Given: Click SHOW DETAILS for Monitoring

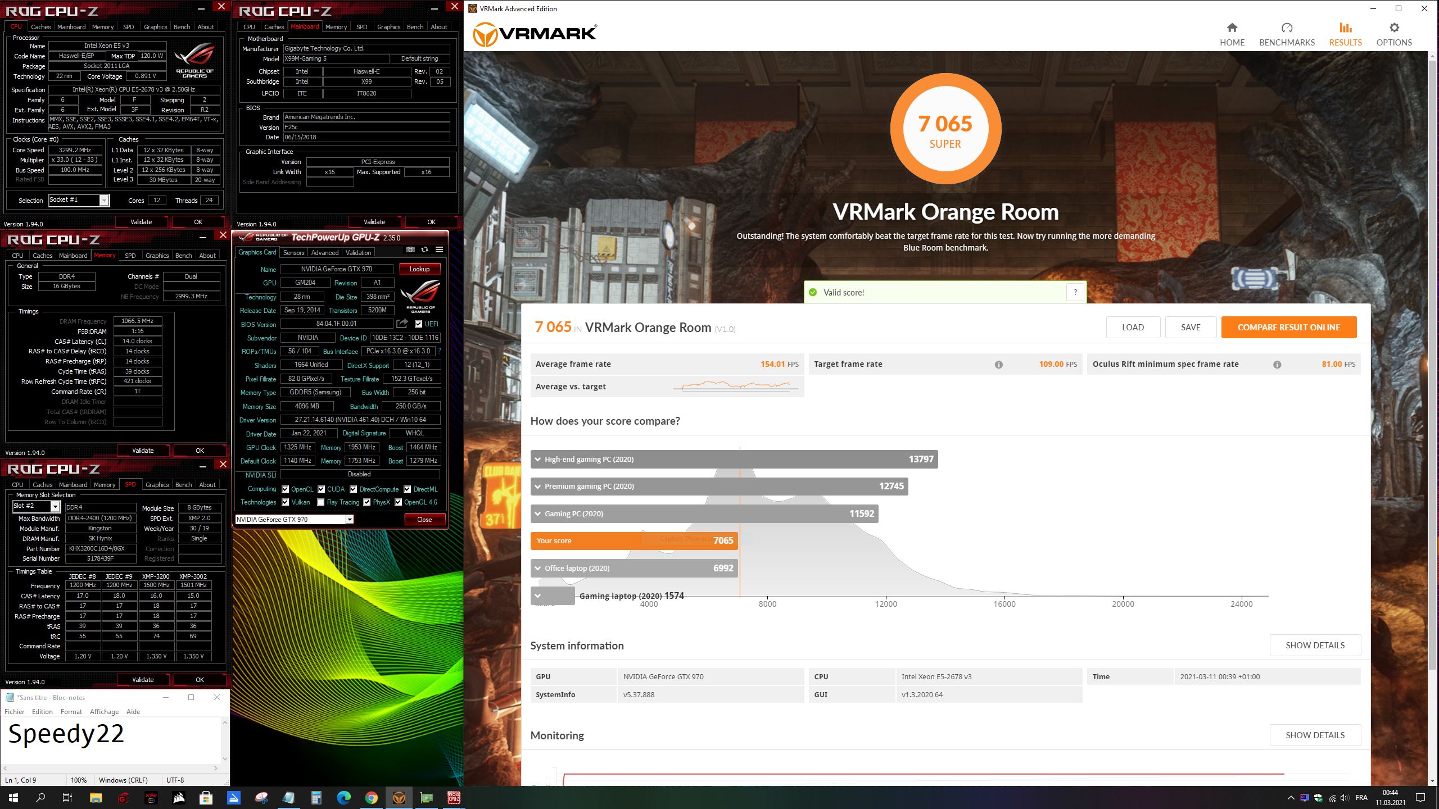Looking at the screenshot, I should click(x=1315, y=735).
